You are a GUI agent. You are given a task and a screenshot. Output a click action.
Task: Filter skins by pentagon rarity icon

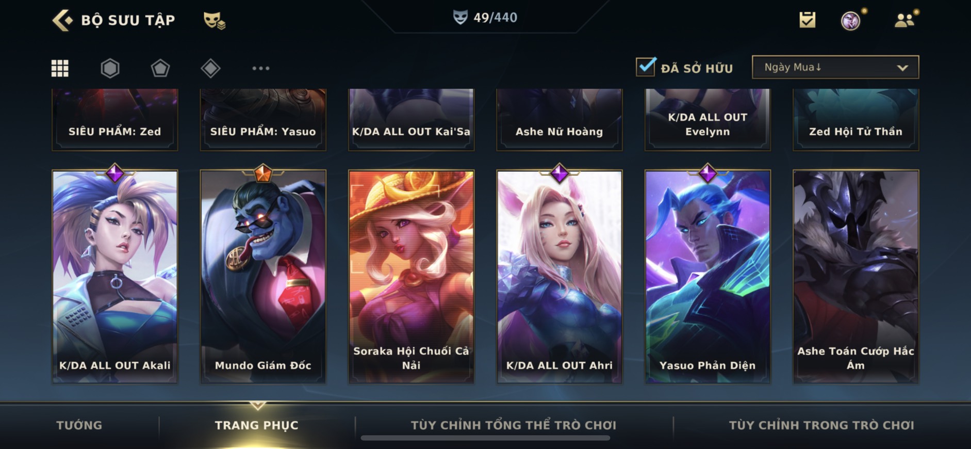click(x=160, y=68)
